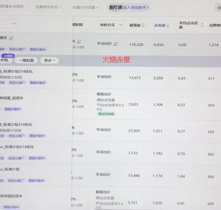Click the 护航 button
This screenshot has width=221, height=210.
[x=4, y=60]
